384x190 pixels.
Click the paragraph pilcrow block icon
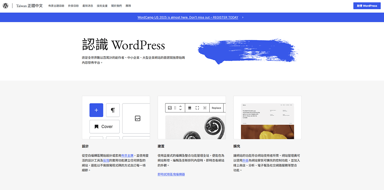[x=113, y=110]
